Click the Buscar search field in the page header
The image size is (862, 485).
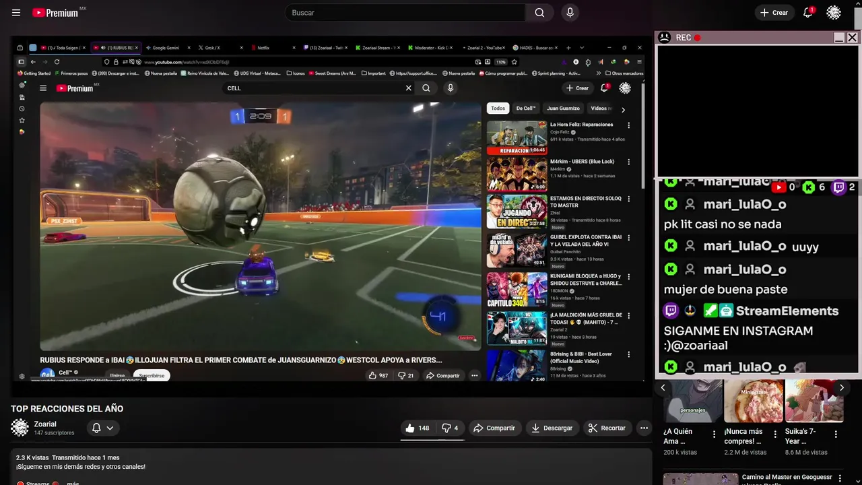405,13
